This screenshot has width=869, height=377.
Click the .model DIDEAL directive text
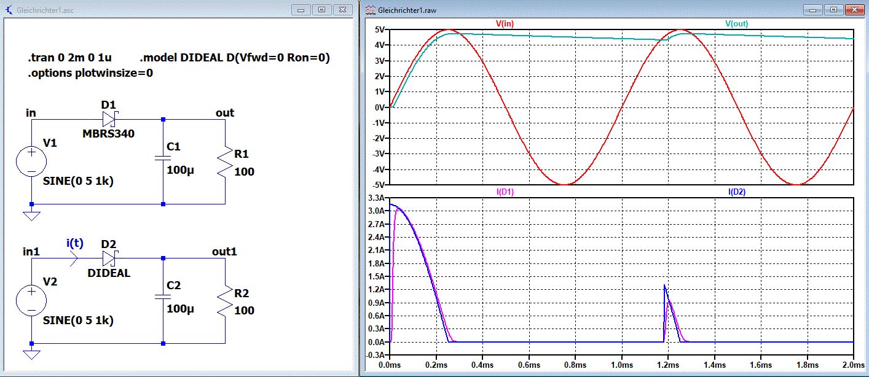[235, 59]
